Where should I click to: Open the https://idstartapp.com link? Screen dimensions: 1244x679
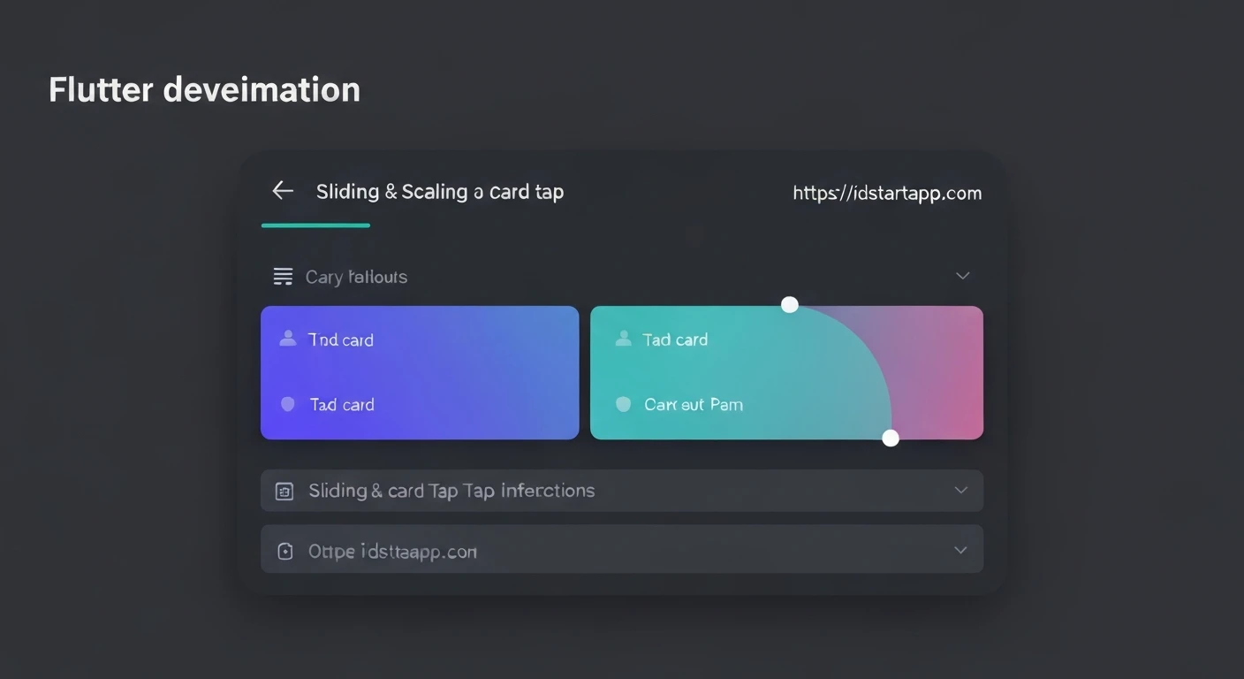click(x=886, y=194)
